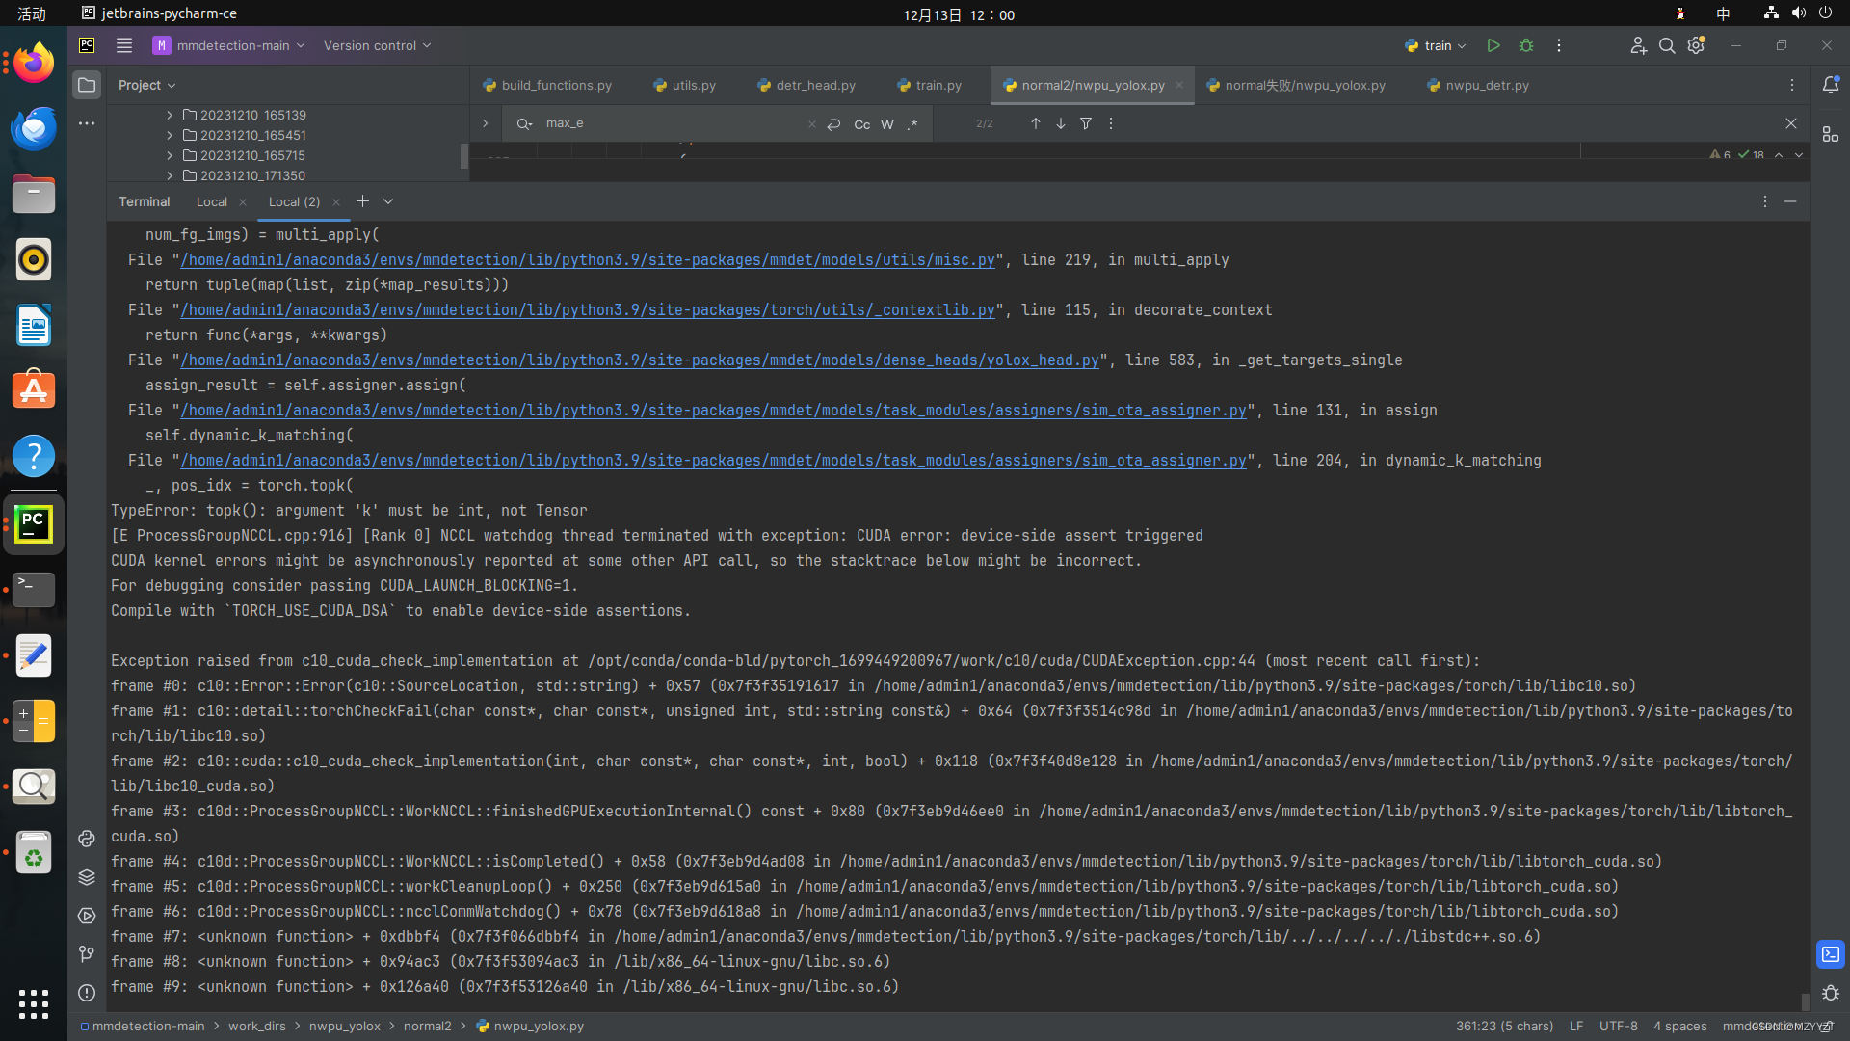
Task: Toggle Match Case search option
Action: [x=862, y=124]
